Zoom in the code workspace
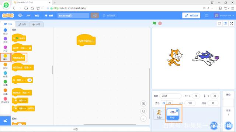This screenshot has height=132, width=236. pyautogui.click(x=143, y=103)
